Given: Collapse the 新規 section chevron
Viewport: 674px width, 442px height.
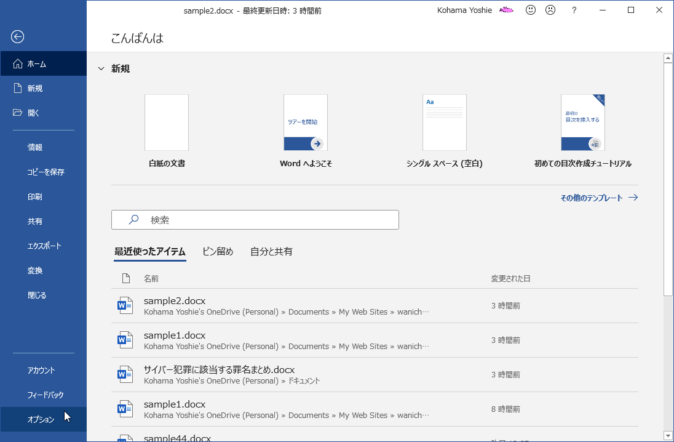Looking at the screenshot, I should (x=101, y=68).
